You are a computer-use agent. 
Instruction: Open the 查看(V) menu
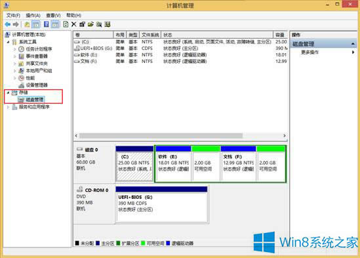click(x=53, y=15)
